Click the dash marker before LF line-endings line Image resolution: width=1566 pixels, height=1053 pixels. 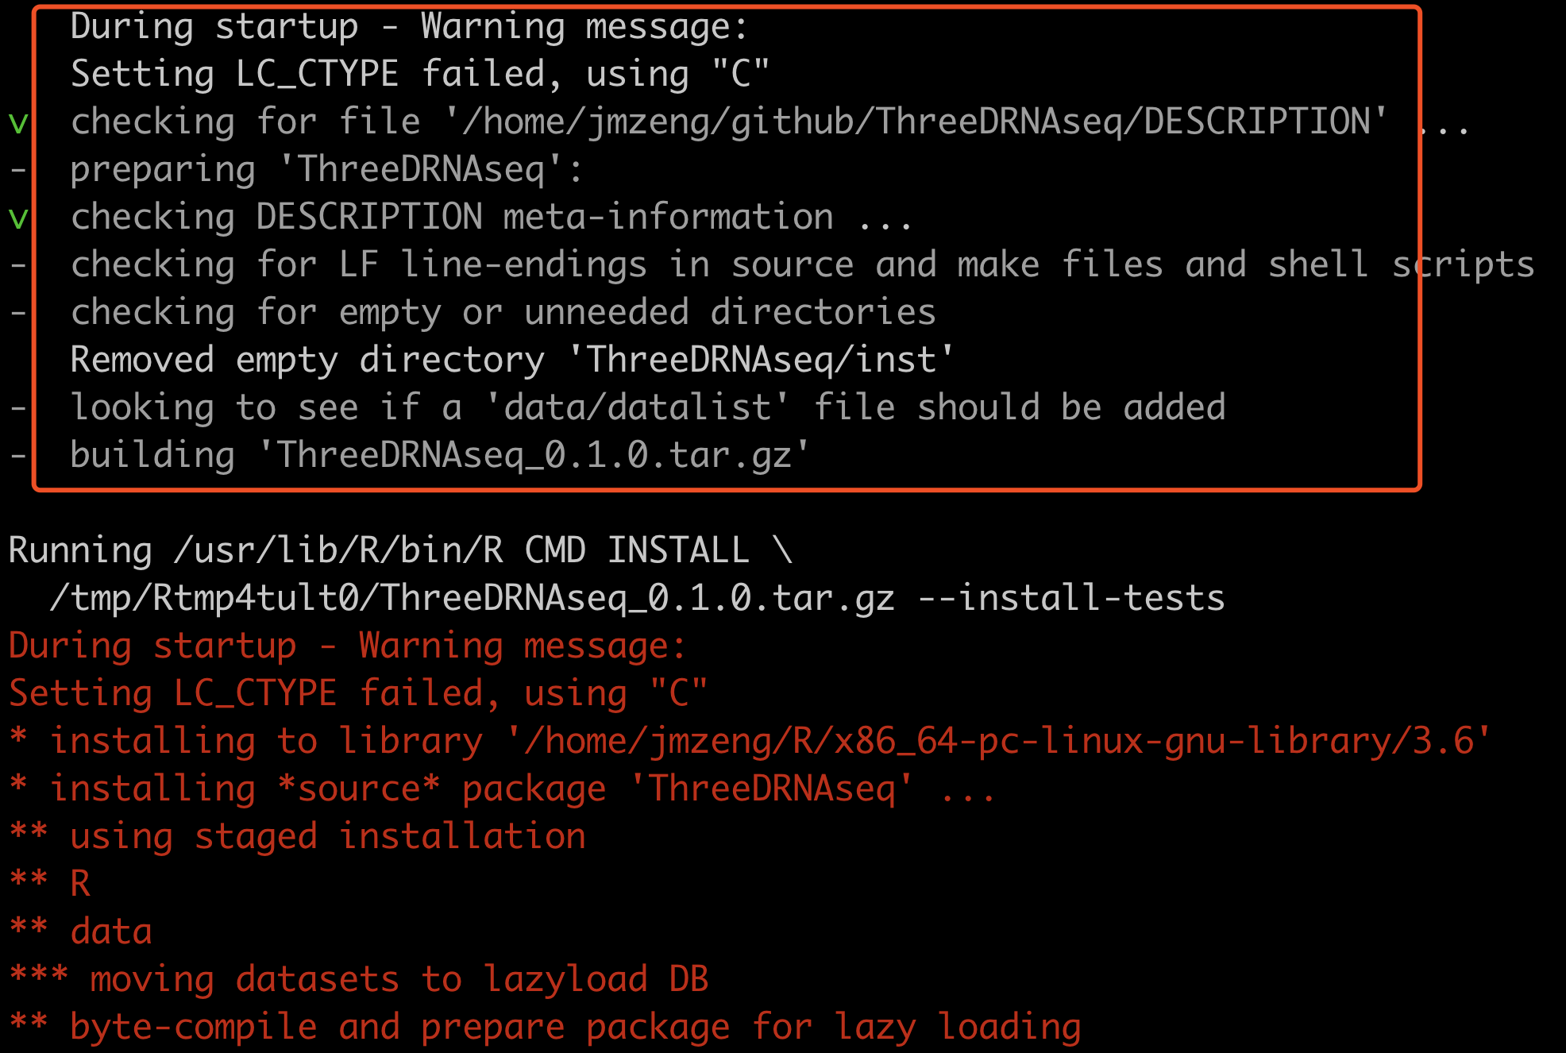click(x=18, y=266)
